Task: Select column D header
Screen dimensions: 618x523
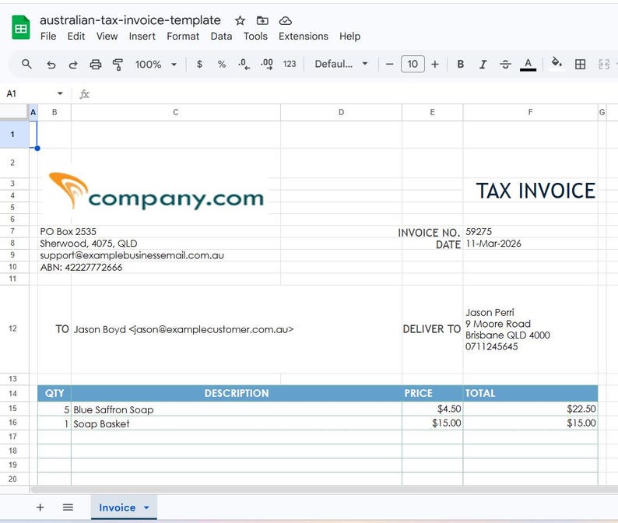Action: click(341, 112)
